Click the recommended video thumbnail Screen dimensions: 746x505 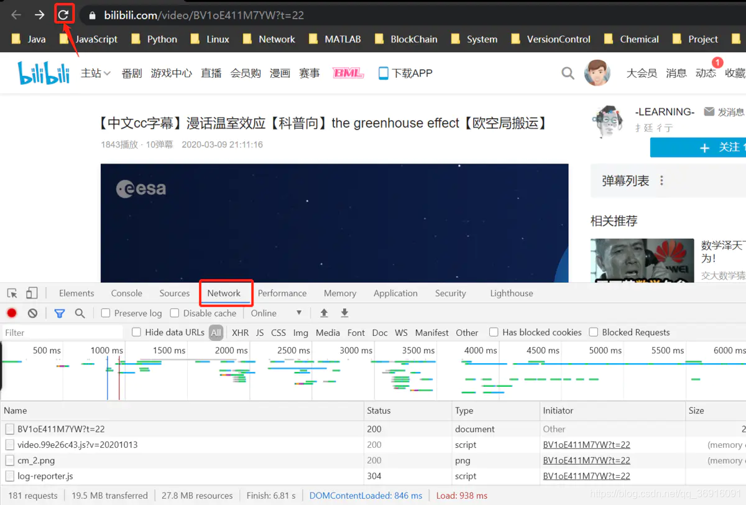coord(642,260)
